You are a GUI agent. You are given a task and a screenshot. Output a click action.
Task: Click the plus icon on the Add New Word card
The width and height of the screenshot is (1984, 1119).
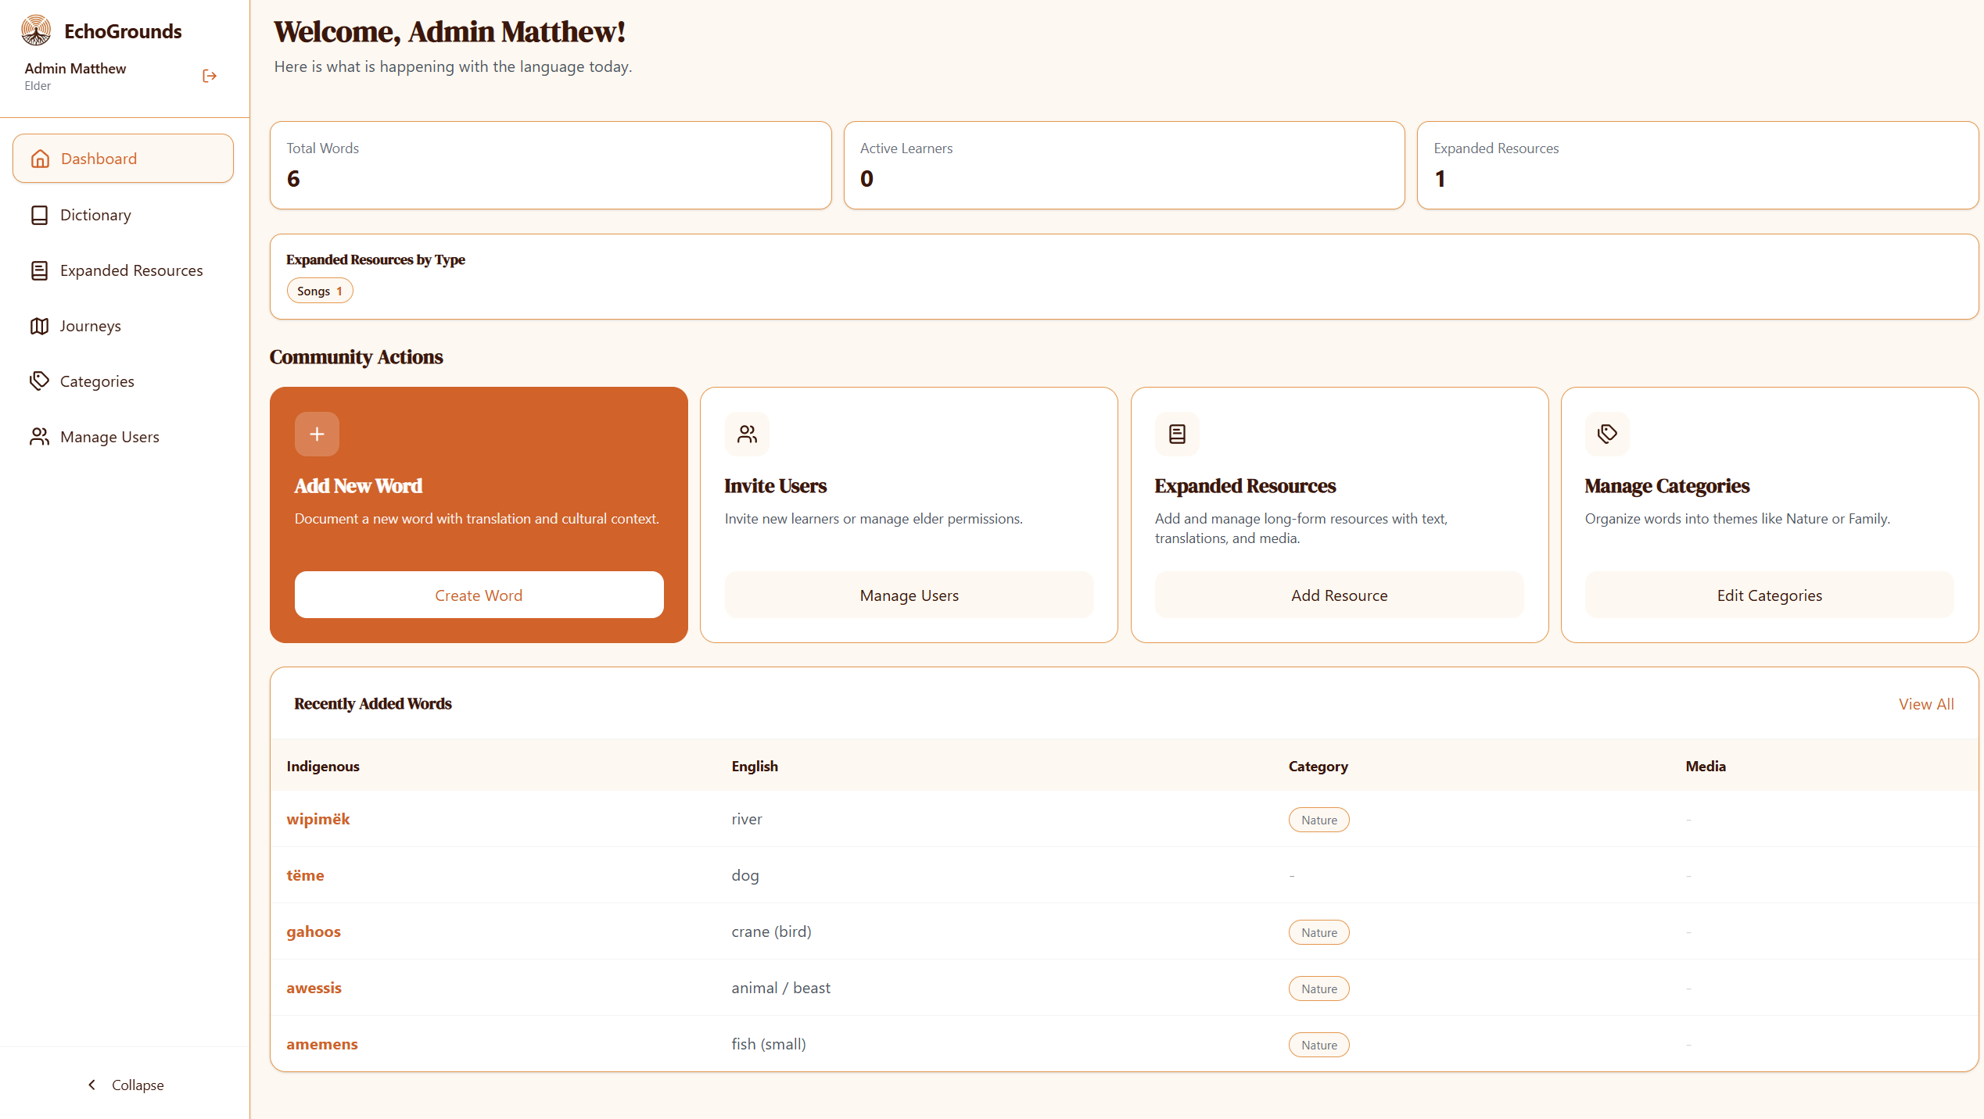317,434
